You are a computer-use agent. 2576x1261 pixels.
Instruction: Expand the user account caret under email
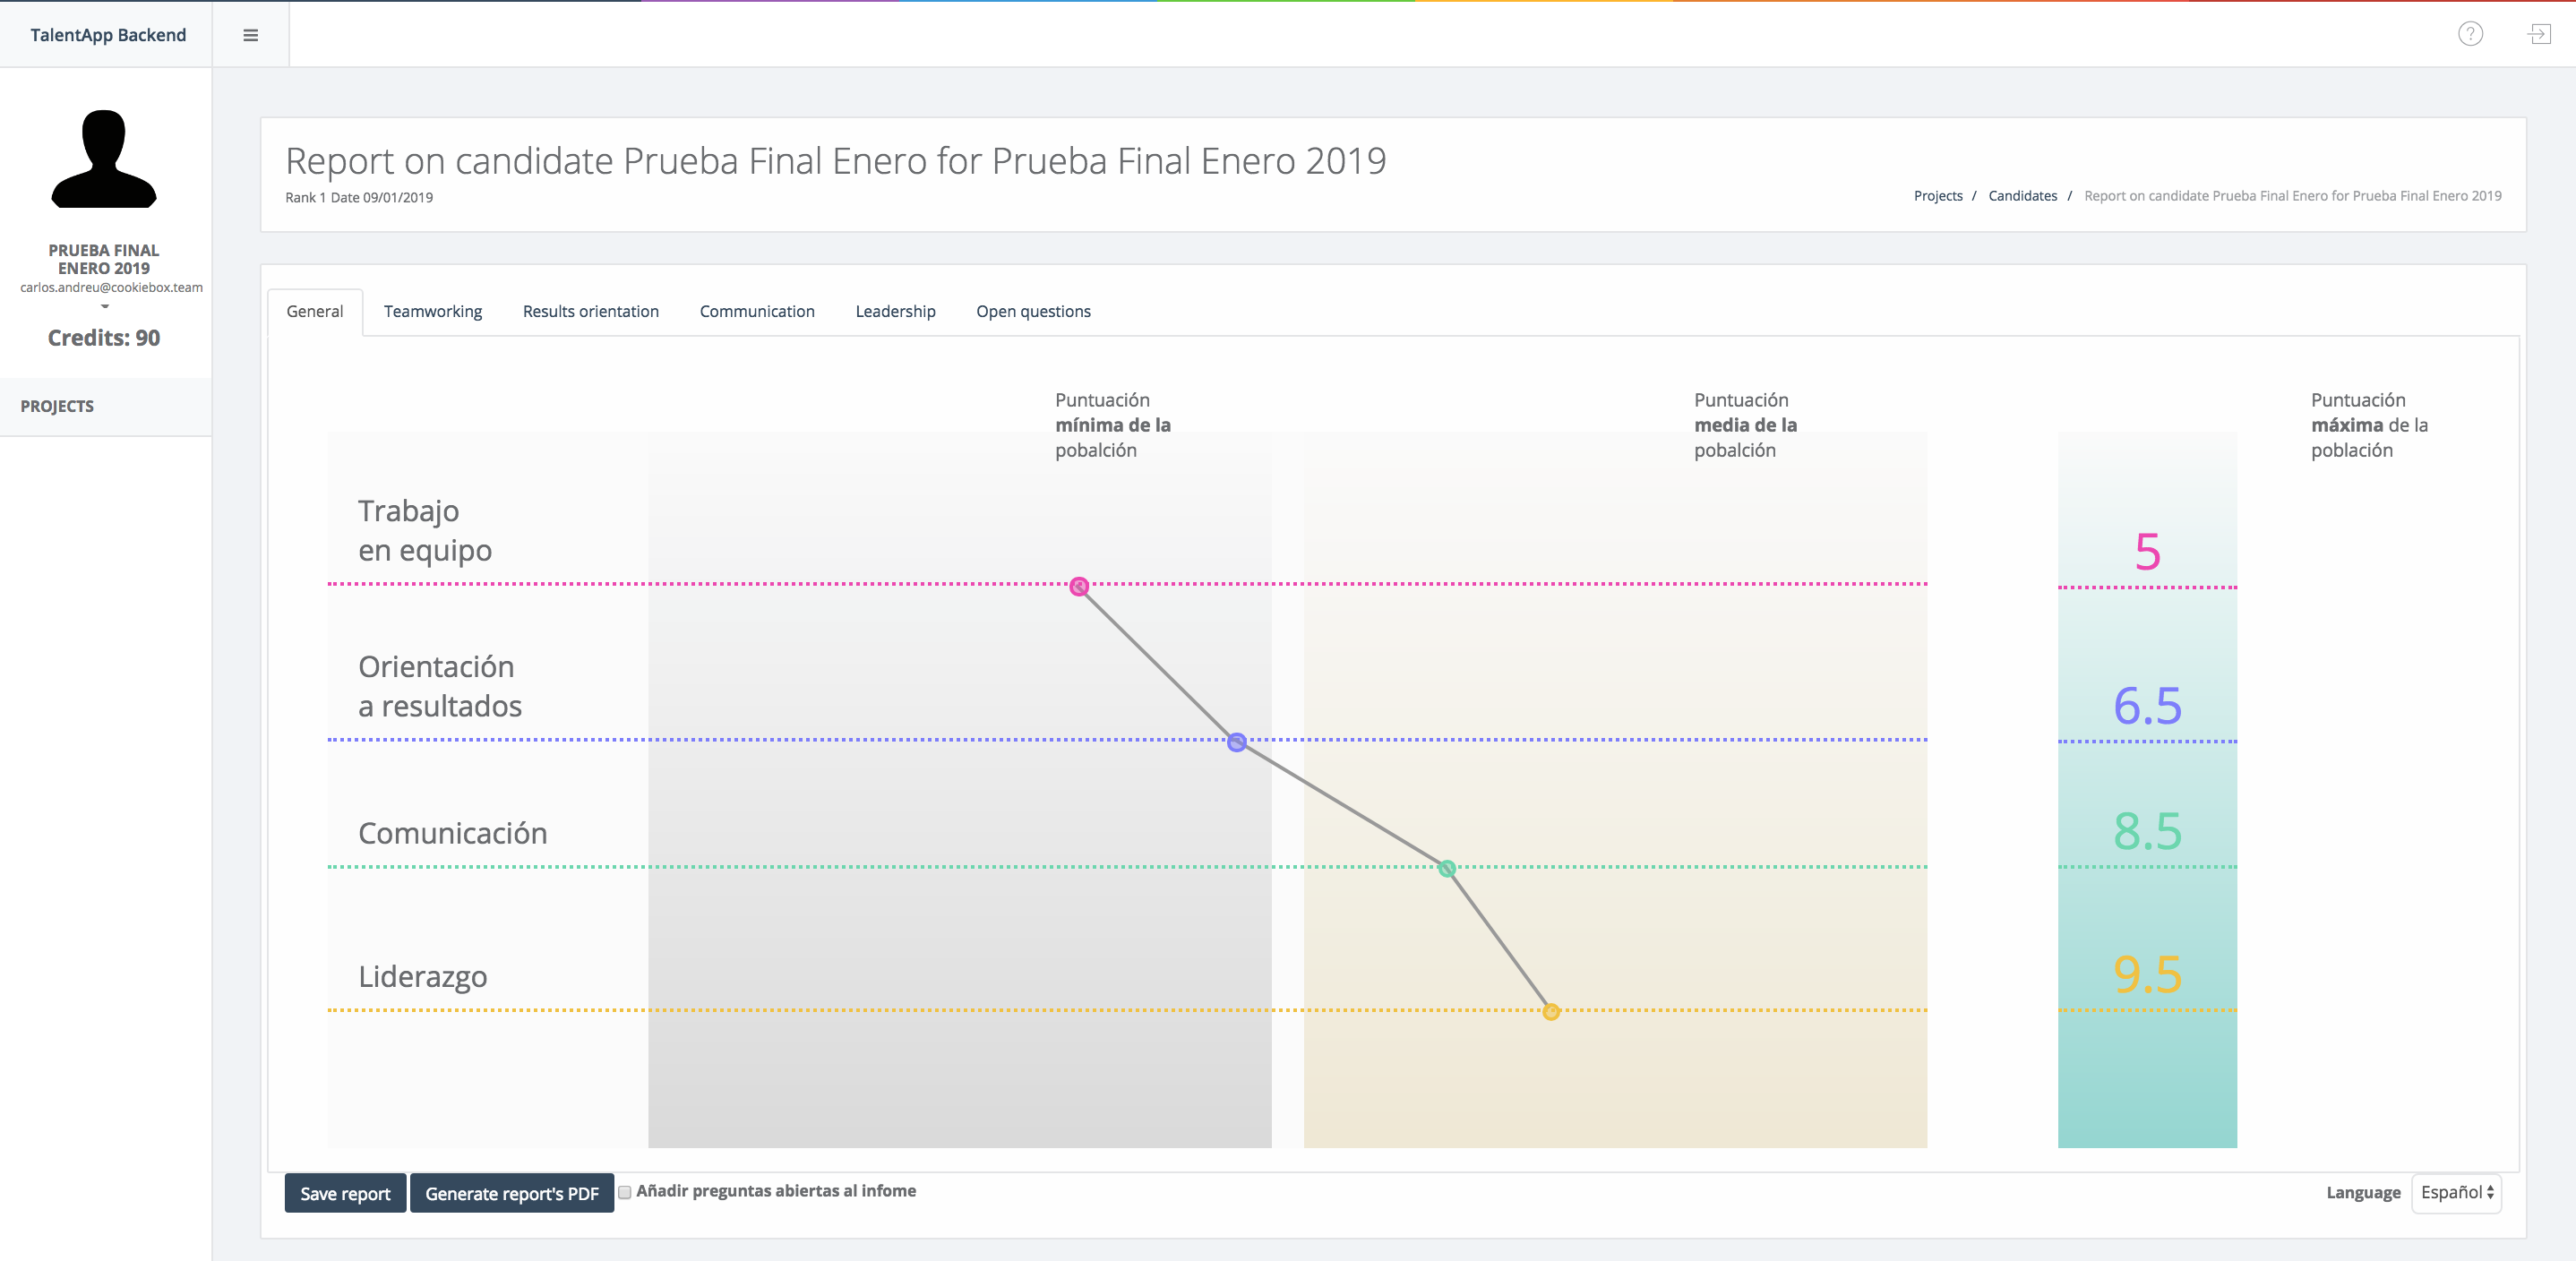point(104,307)
